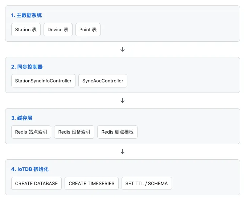
Task: Click the 1. 主数据系统 heading
Action: tap(26, 15)
